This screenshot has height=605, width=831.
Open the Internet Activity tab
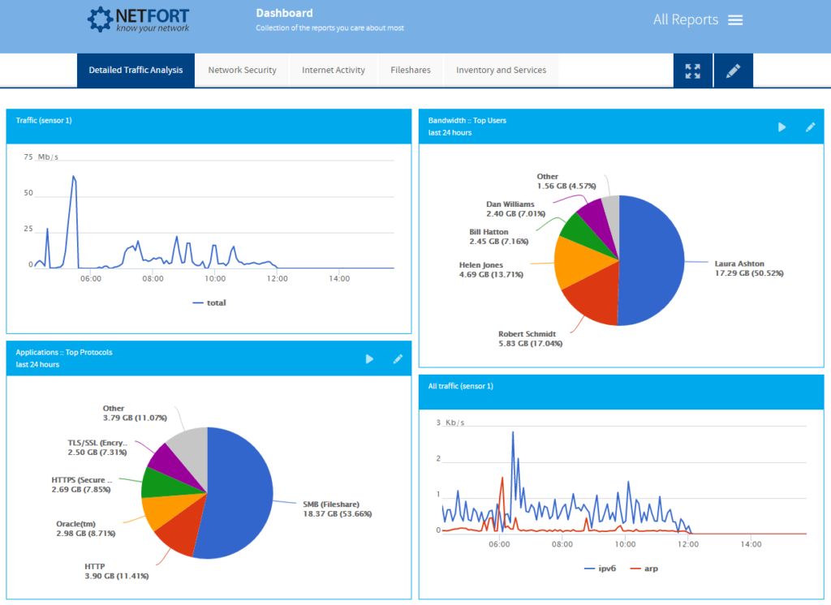pos(334,71)
